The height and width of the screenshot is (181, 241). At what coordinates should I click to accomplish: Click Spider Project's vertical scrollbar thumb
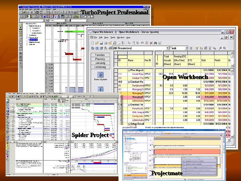pos(118,107)
